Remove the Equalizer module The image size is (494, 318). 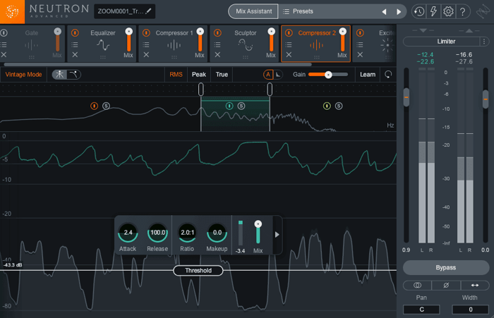tap(75, 55)
